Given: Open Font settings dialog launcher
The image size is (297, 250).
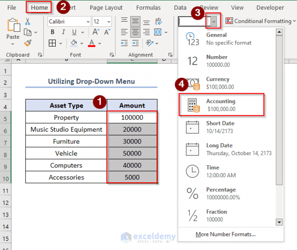Looking at the screenshot, I should click(112, 55).
